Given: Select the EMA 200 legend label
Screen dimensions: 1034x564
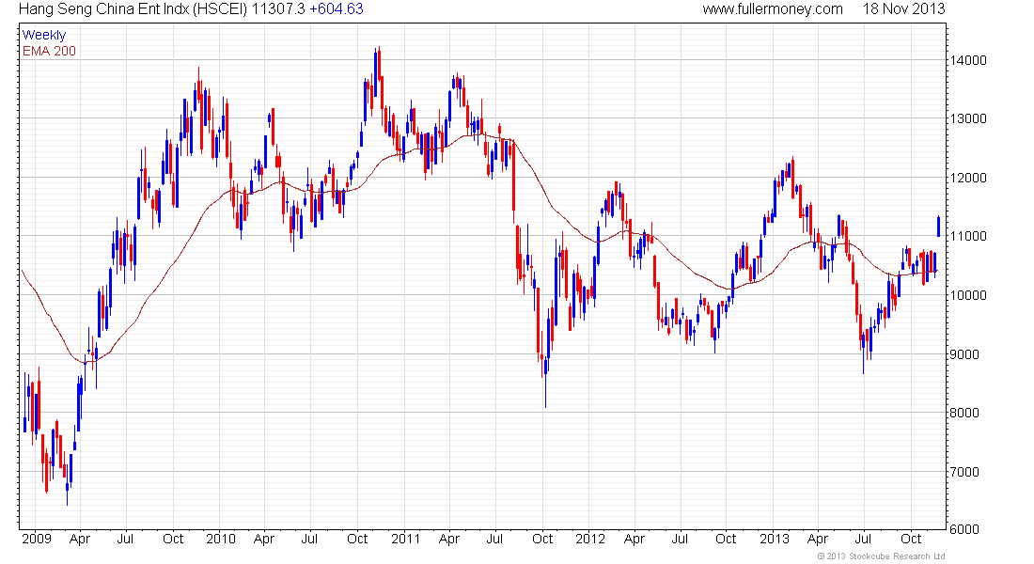Looking at the screenshot, I should [49, 51].
